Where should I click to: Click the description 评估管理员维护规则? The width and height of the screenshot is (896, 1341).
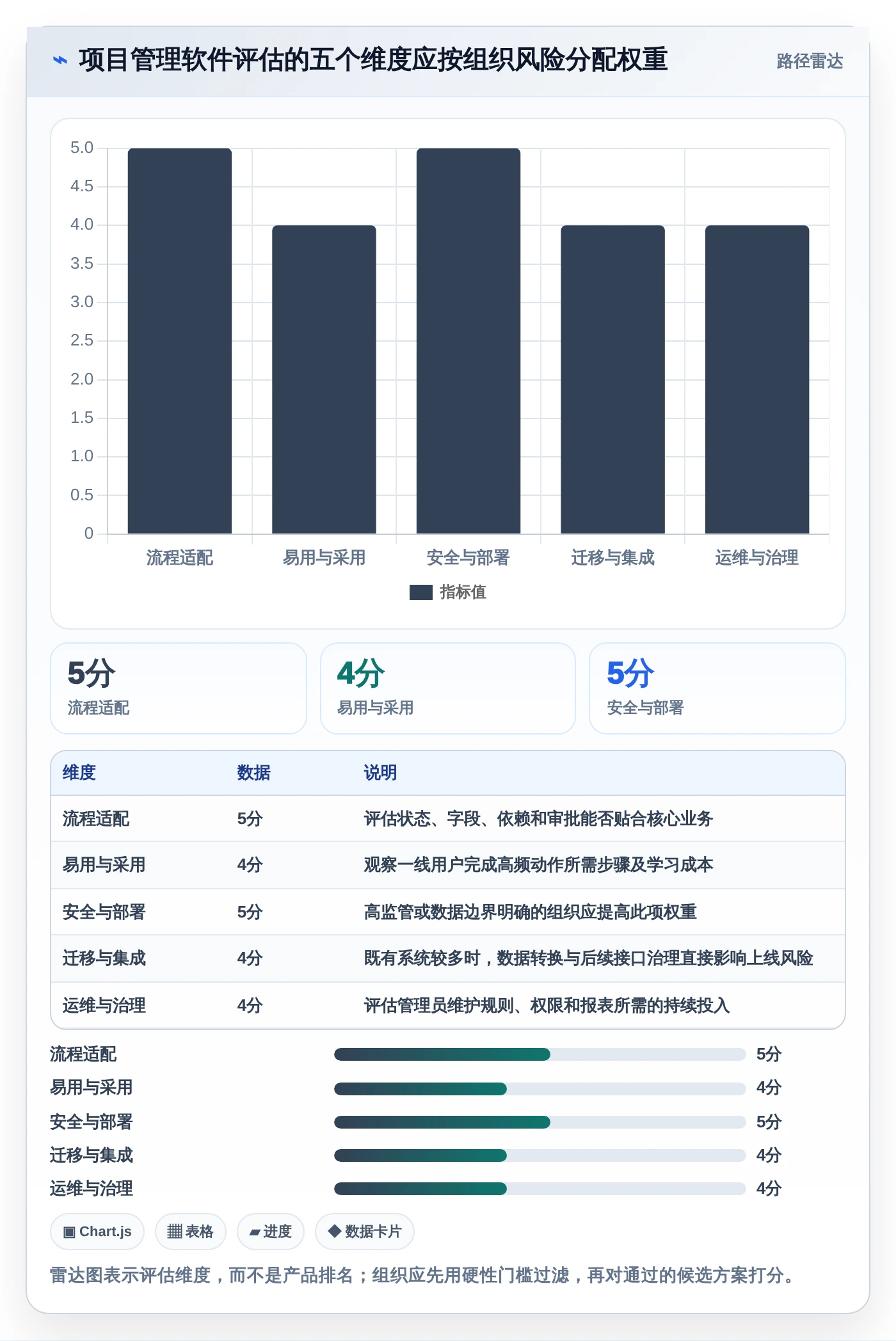(547, 1006)
